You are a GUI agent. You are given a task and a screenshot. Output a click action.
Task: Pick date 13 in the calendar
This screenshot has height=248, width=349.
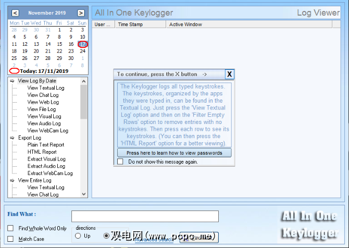[x=36, y=44]
